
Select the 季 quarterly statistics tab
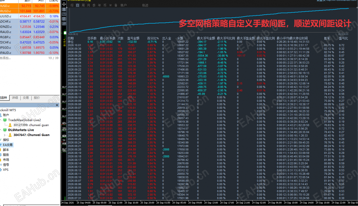[x=94, y=5]
